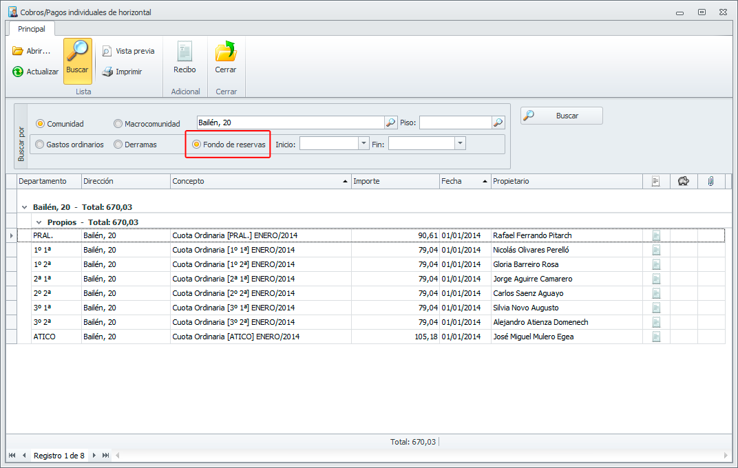Click magnifier icon beside Bailén, 20 field
The image size is (738, 468).
click(391, 123)
